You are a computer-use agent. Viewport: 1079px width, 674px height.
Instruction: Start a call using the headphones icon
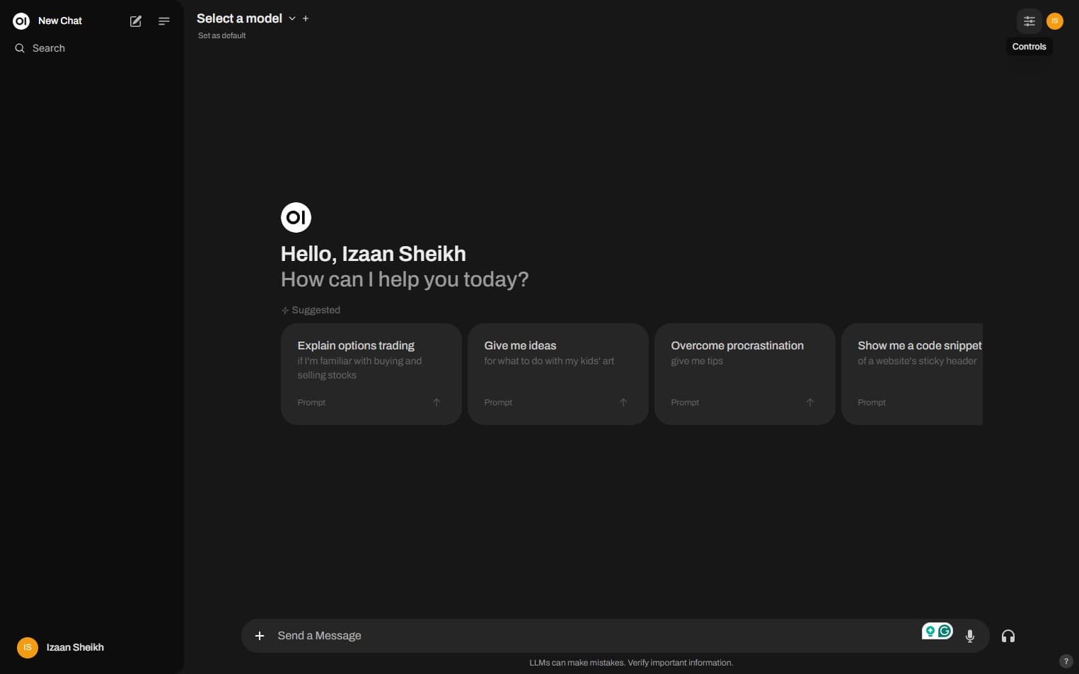pos(1008,636)
